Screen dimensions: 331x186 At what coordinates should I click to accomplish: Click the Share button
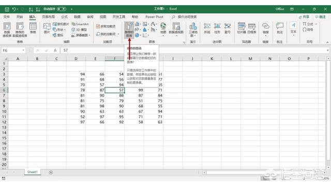pos(304,17)
